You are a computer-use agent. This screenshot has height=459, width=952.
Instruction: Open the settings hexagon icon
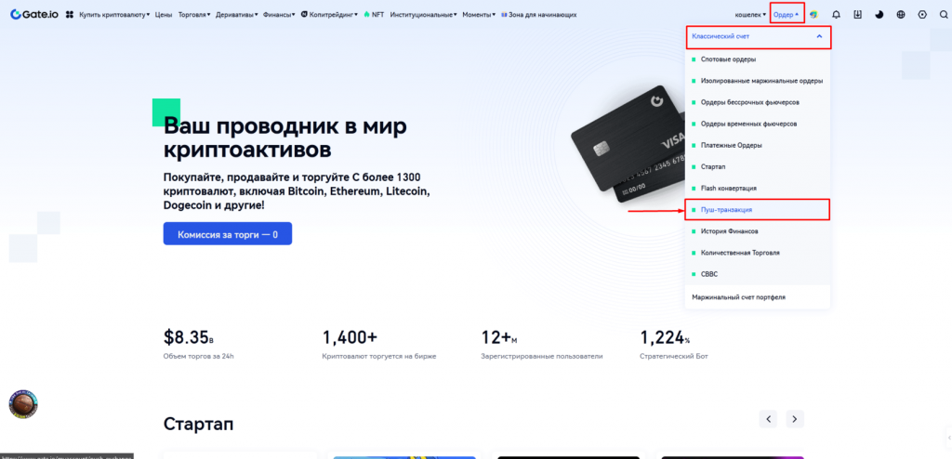922,15
